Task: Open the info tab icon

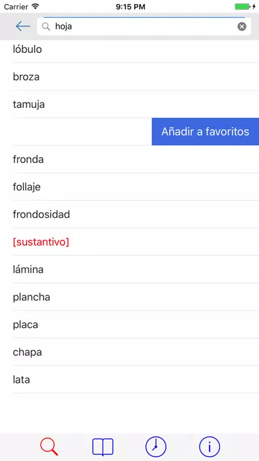Action: click(x=209, y=447)
